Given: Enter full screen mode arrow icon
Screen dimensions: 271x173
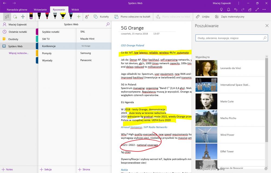Looking at the screenshot, I should point(257,10).
